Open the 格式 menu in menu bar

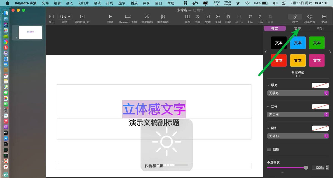97,3
